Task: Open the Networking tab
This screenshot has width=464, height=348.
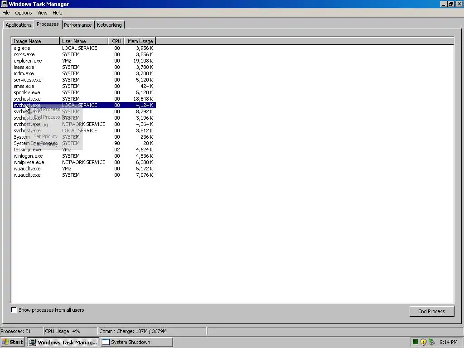Action: 109,25
